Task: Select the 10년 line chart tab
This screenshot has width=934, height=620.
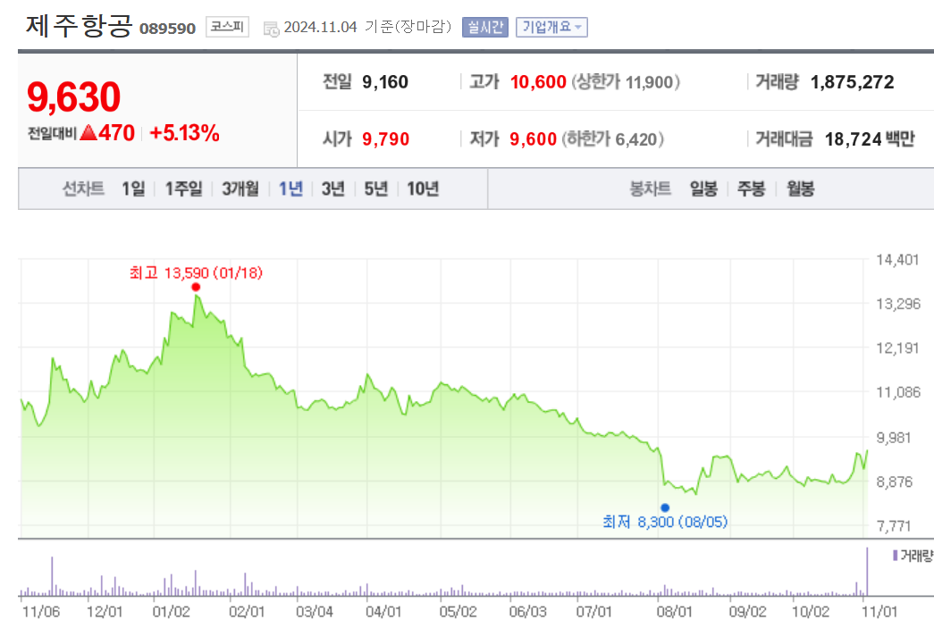Action: pyautogui.click(x=423, y=189)
